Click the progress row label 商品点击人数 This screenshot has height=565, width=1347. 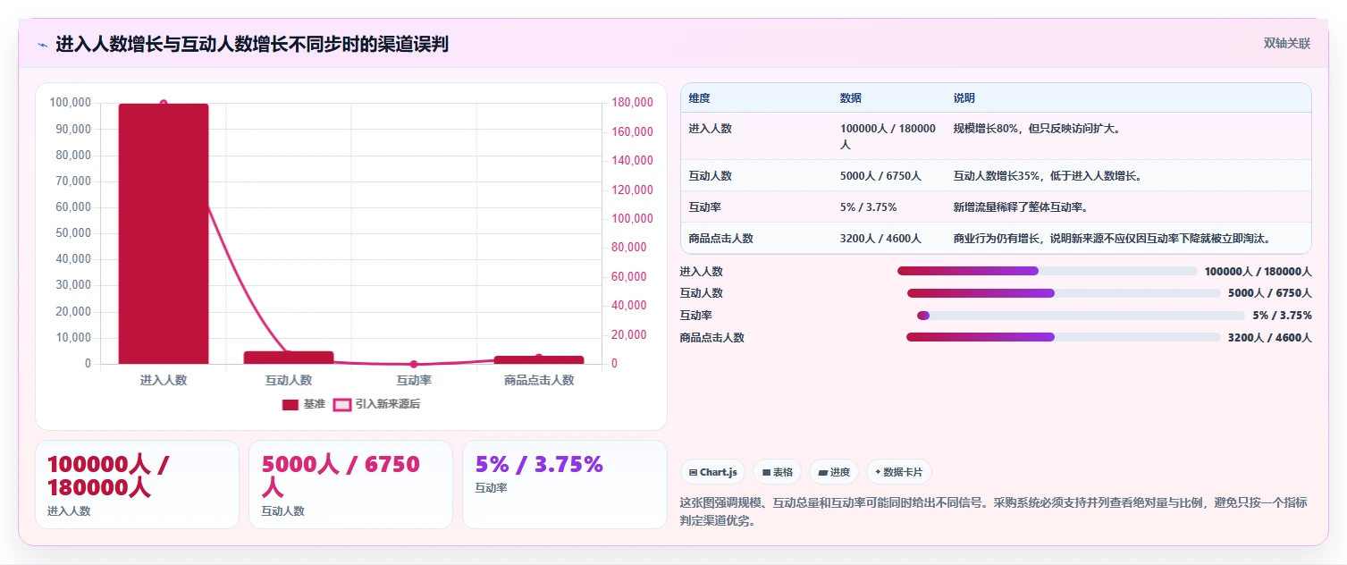coord(712,338)
